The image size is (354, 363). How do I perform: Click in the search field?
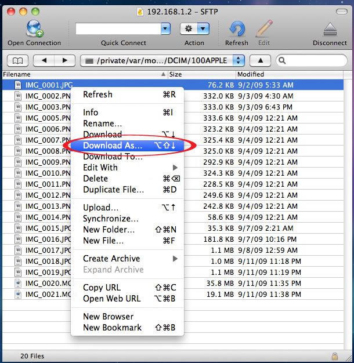[312, 61]
